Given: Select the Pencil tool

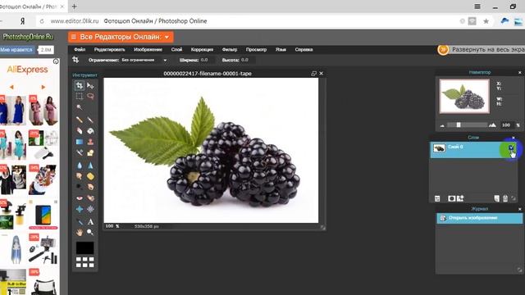Looking at the screenshot, I should pyautogui.click(x=80, y=120).
